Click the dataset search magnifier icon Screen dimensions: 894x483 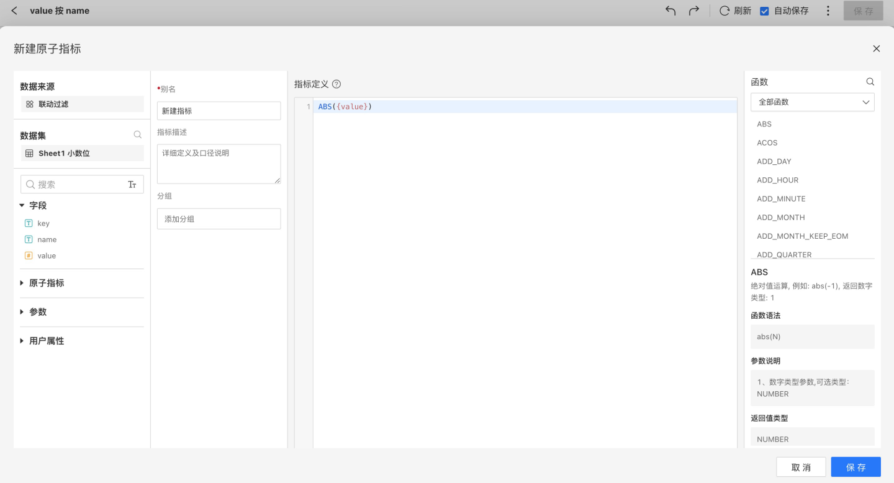(137, 135)
